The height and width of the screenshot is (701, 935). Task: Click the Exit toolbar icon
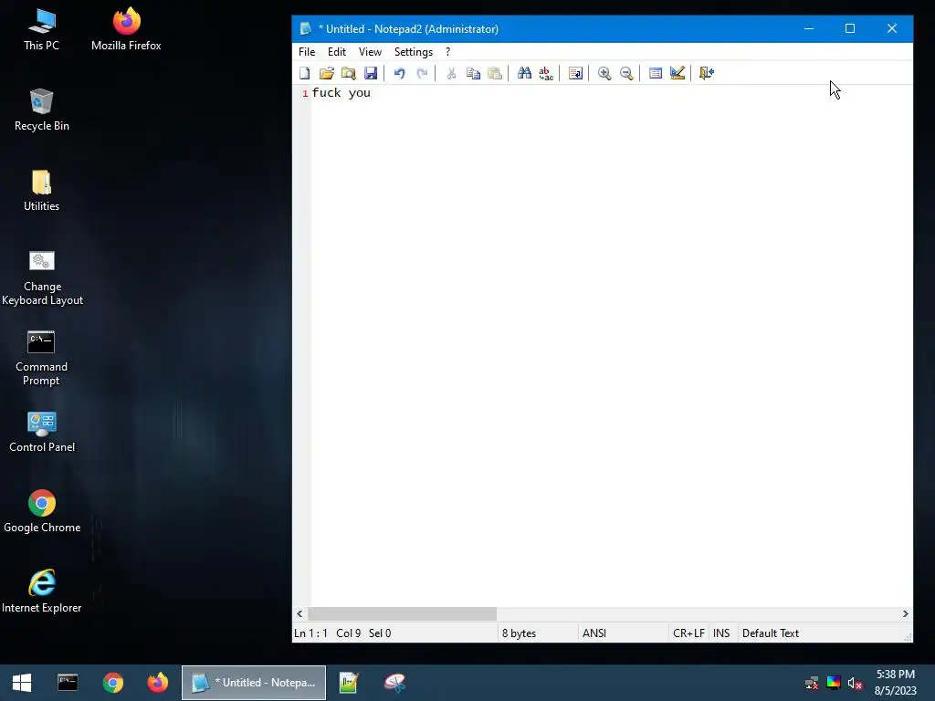click(707, 73)
